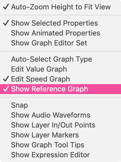Switch to Edit Value Graph
121x162 pixels.
60,69
